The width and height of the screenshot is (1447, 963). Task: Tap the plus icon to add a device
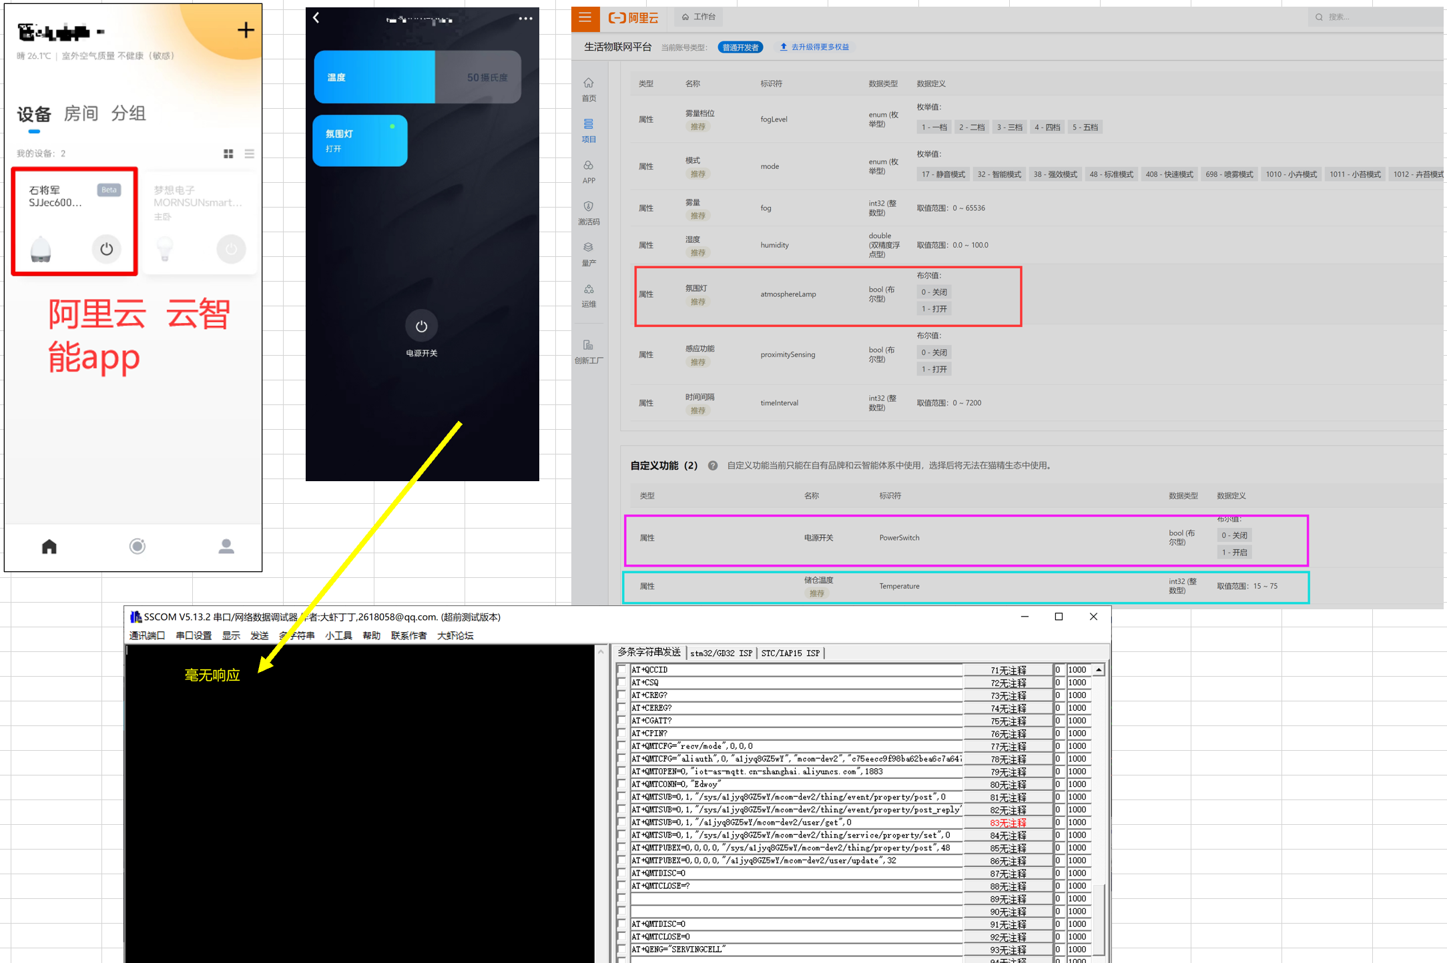[x=246, y=30]
